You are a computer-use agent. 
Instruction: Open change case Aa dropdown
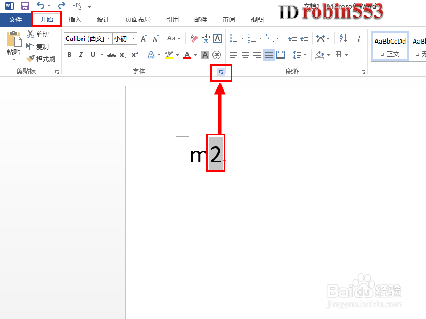point(174,38)
